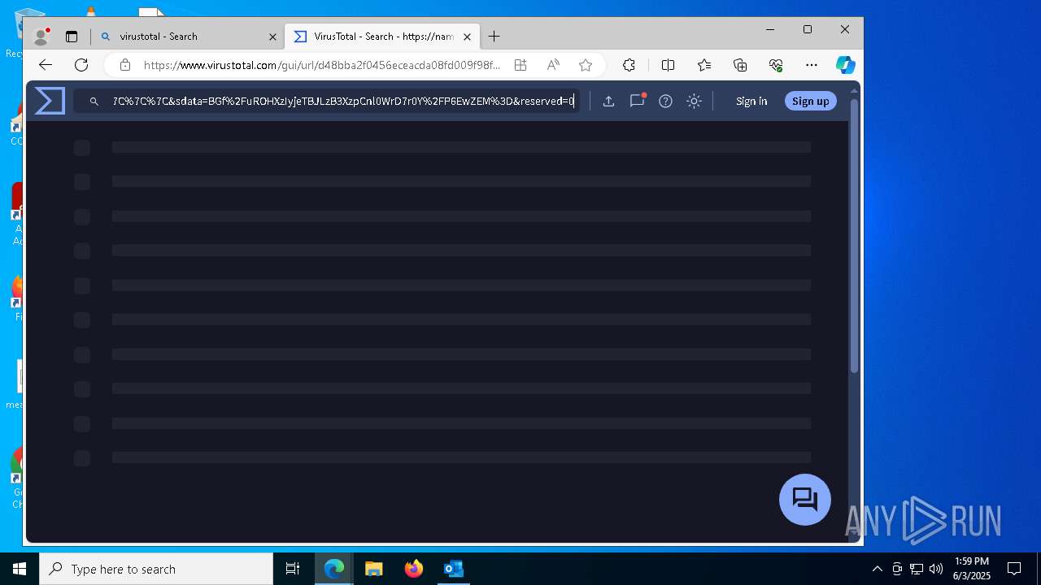Viewport: 1041px width, 585px height.
Task: Open the split/app sidebar grid icon
Action: pos(520,65)
